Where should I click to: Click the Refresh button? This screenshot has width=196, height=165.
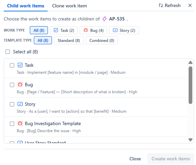tap(170, 5)
